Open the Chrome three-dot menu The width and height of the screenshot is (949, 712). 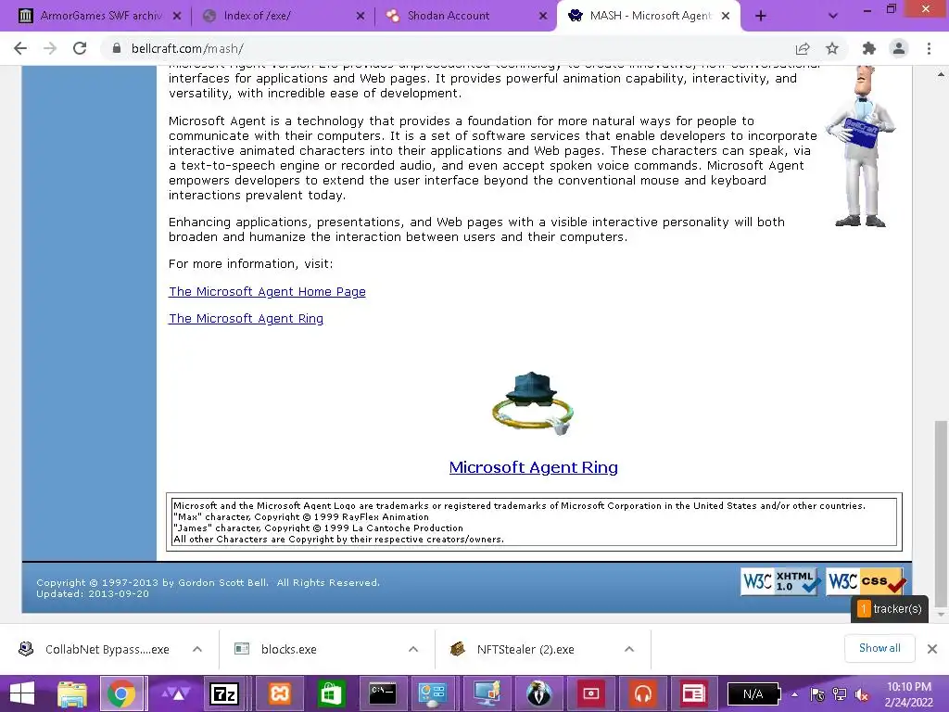click(x=929, y=48)
